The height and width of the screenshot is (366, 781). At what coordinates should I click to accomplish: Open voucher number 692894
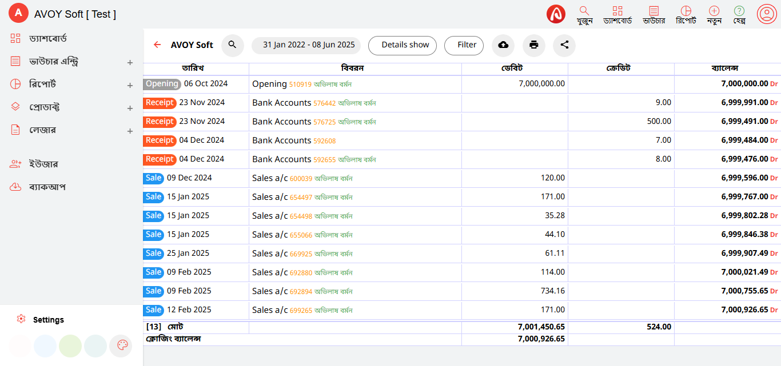pos(301,292)
